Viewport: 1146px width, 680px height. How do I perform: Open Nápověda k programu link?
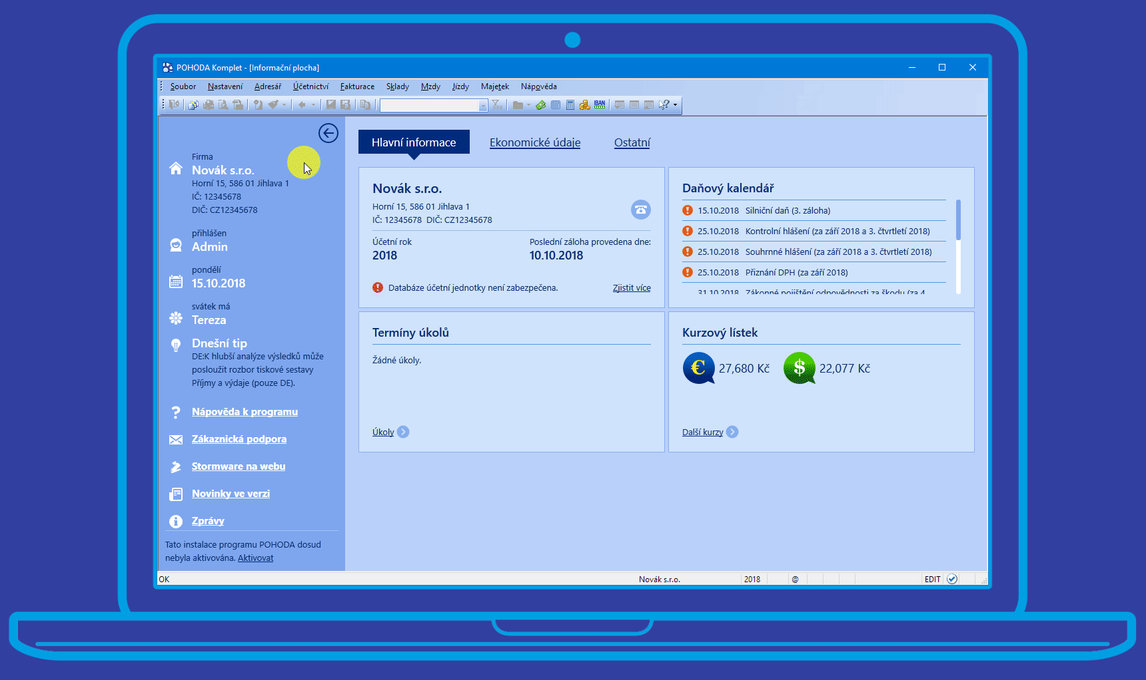(x=245, y=412)
